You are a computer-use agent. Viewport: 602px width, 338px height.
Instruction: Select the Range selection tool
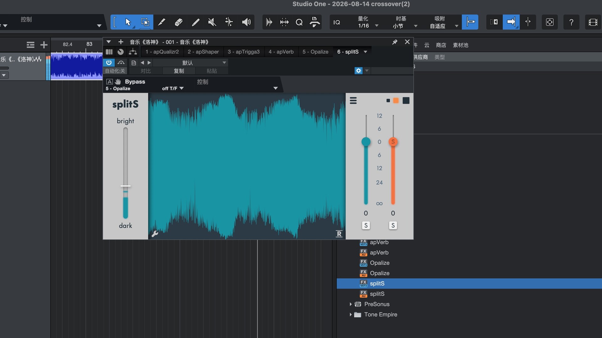coord(145,22)
